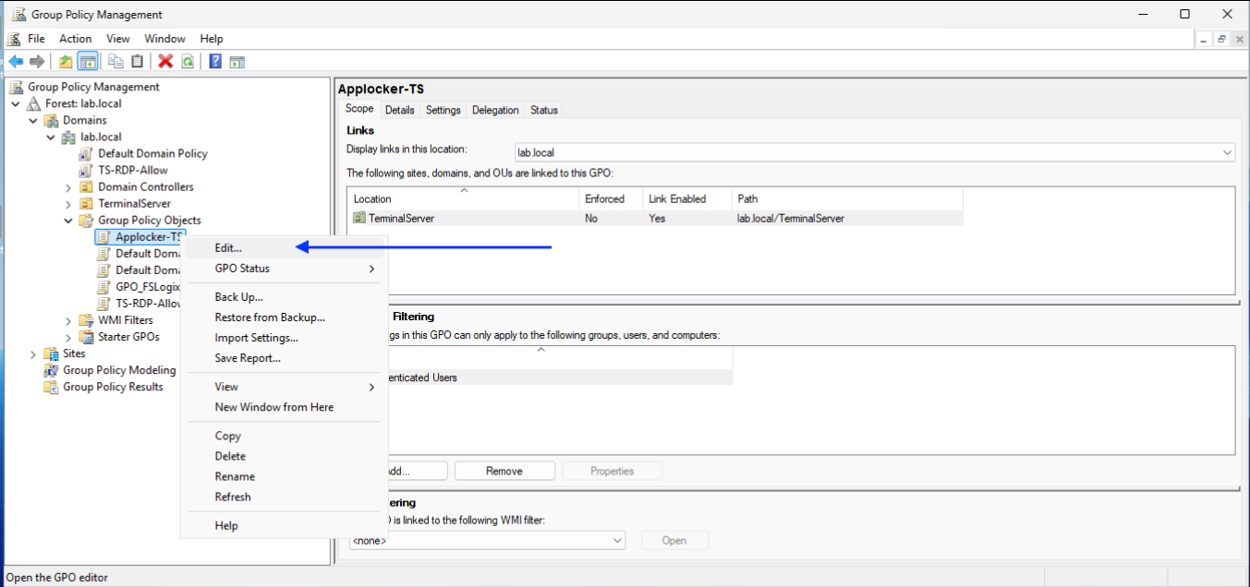Click the blue Help question mark icon

tap(215, 62)
